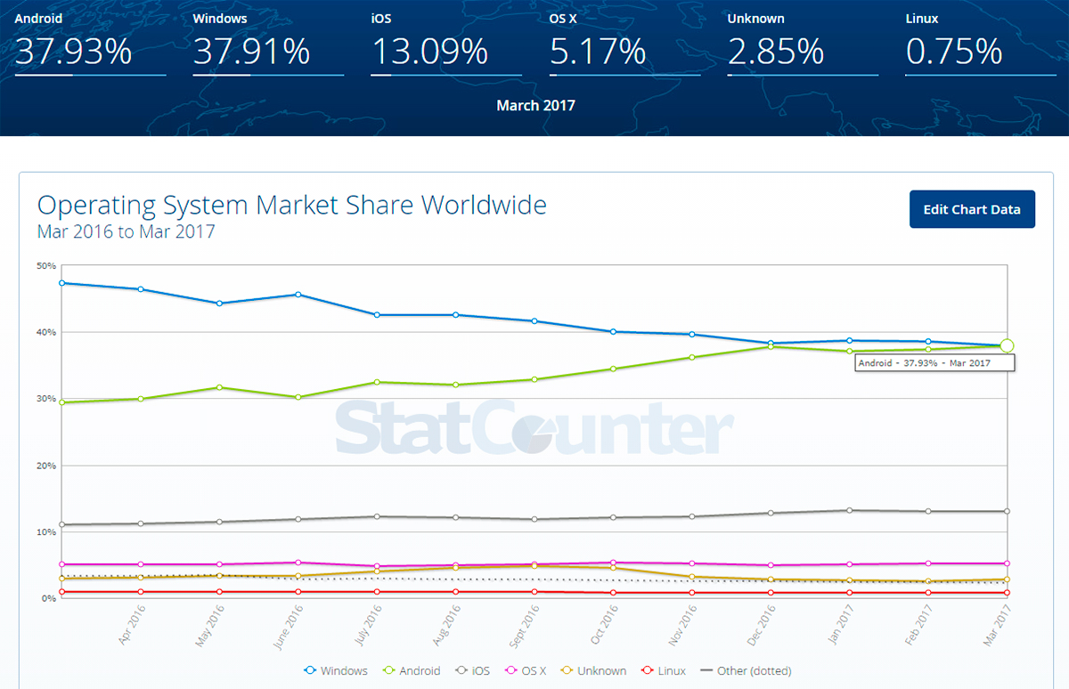This screenshot has height=689, width=1069.
Task: Select the OS X 5.17% stat tile
Action: pos(624,45)
